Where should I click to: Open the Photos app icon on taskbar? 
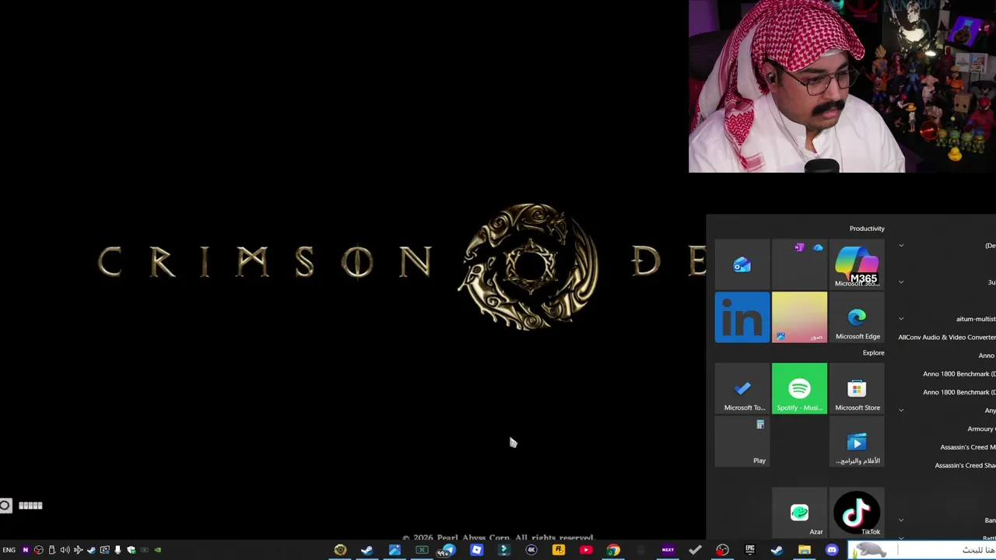click(x=395, y=550)
